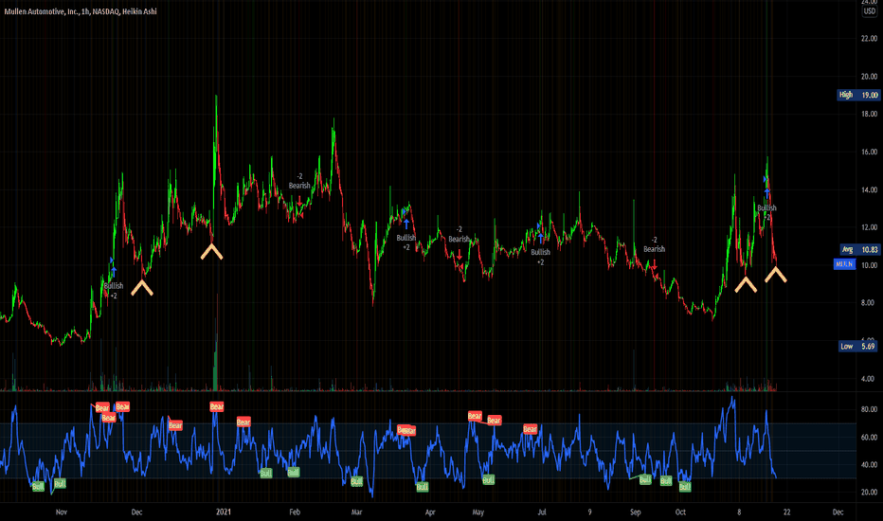The width and height of the screenshot is (883, 521).
Task: Click 14.00 on the price axis
Action: coord(869,189)
